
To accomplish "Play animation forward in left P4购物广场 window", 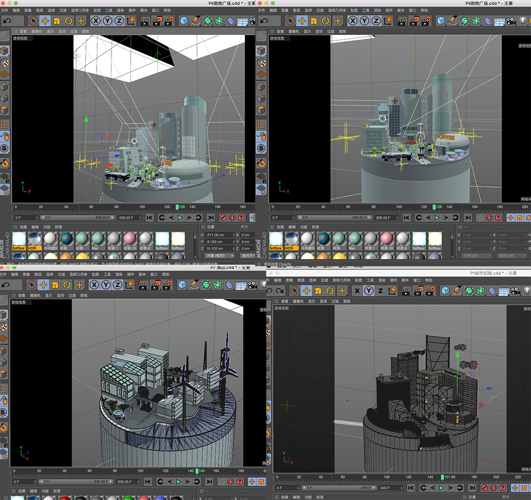I will pos(180,218).
